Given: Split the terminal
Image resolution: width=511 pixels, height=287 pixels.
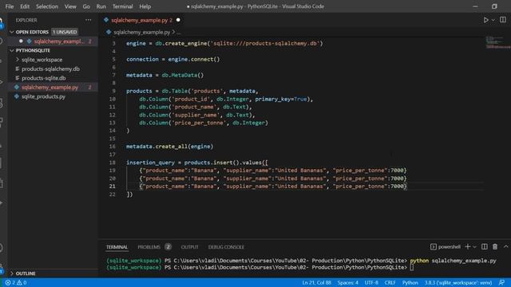Looking at the screenshot, I should [x=485, y=246].
